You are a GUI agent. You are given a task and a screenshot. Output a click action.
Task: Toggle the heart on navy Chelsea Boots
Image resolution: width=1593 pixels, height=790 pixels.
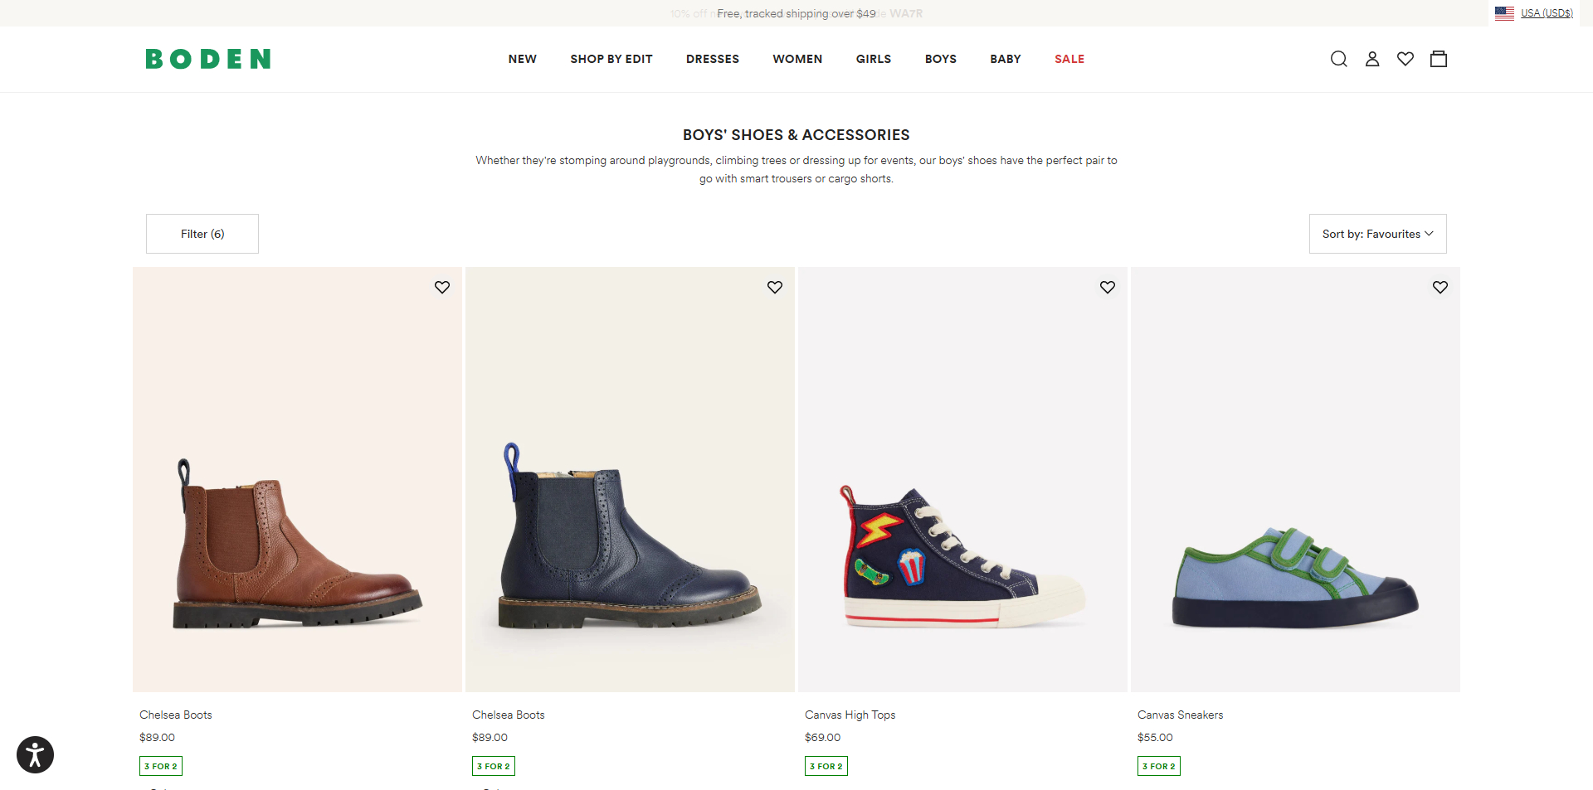pos(774,288)
